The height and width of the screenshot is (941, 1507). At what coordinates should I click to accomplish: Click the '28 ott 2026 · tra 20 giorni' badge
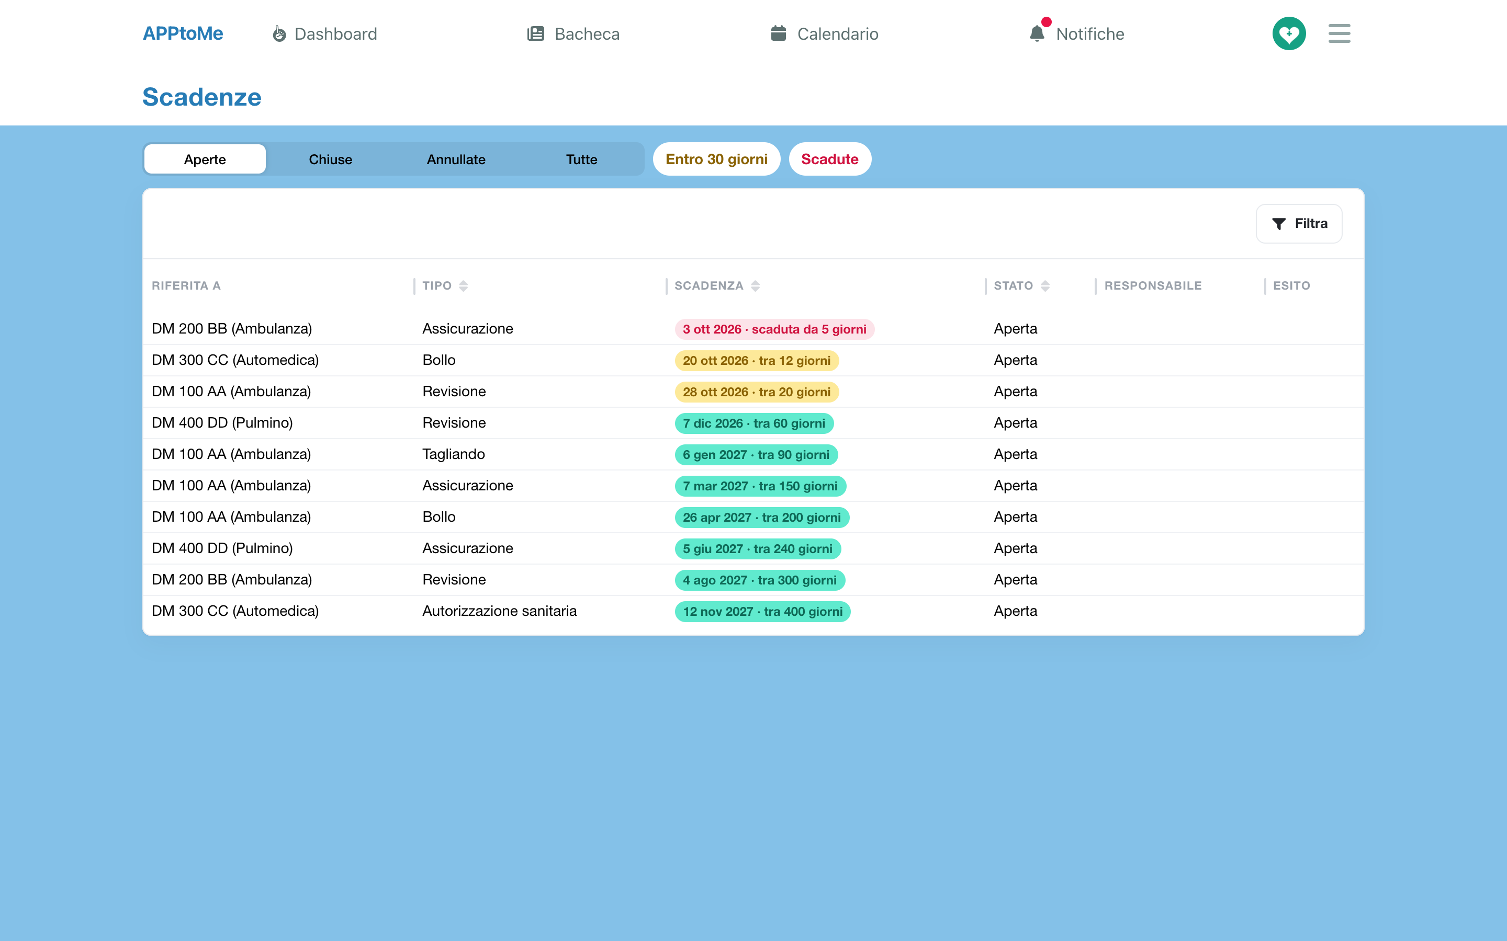click(x=757, y=392)
